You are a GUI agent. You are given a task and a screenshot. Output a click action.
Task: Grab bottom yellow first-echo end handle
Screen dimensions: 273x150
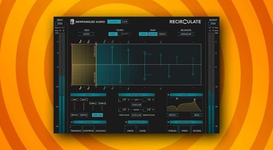tap(96, 85)
